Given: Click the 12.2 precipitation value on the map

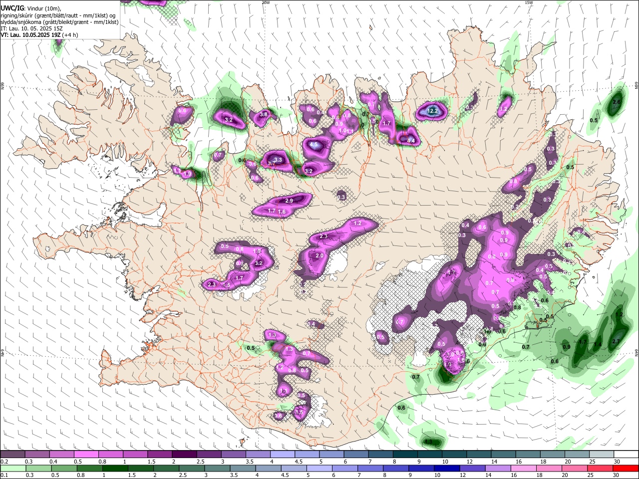Looking at the screenshot, I should click(x=433, y=111).
